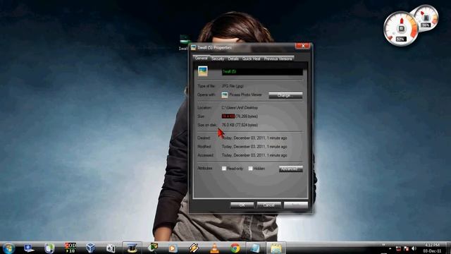Open the computer icon beside Start
The image size is (451, 254).
[x=29, y=248]
